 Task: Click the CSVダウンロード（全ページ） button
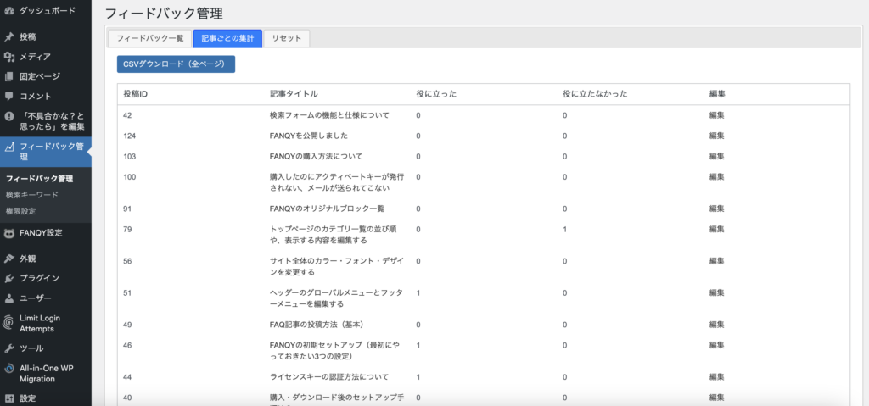(x=176, y=64)
